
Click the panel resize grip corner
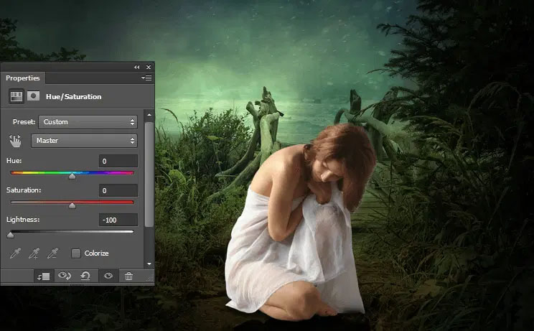coord(150,279)
